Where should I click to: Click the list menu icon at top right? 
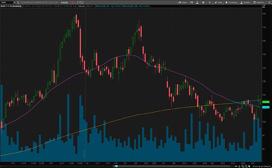click(x=268, y=2)
